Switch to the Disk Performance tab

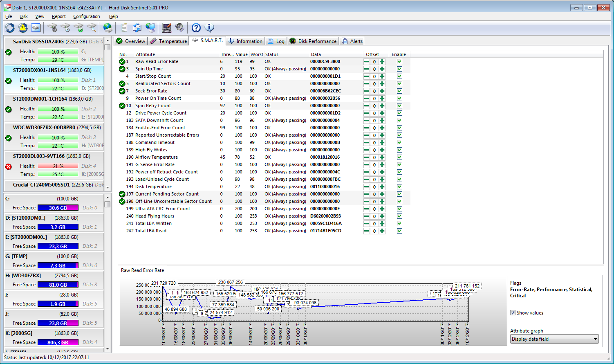pos(313,41)
